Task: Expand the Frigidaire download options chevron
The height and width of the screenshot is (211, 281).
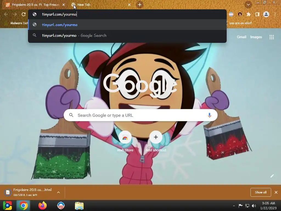Action: point(58,192)
